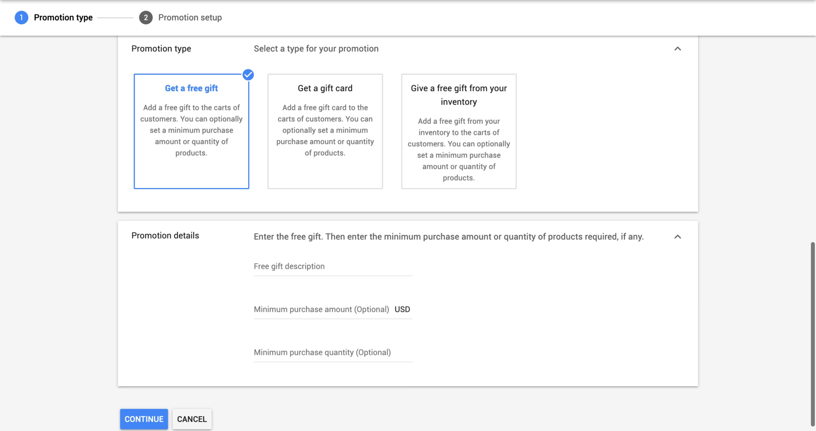Select the Get a gift card option
Image resolution: width=816 pixels, height=431 pixels.
pyautogui.click(x=325, y=131)
